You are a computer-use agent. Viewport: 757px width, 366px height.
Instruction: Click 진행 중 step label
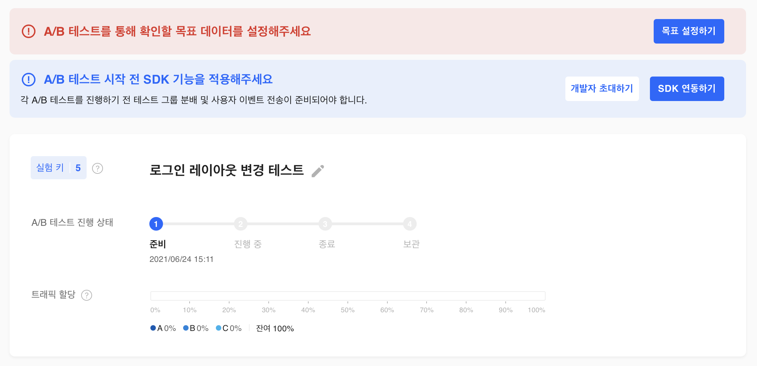tap(248, 244)
